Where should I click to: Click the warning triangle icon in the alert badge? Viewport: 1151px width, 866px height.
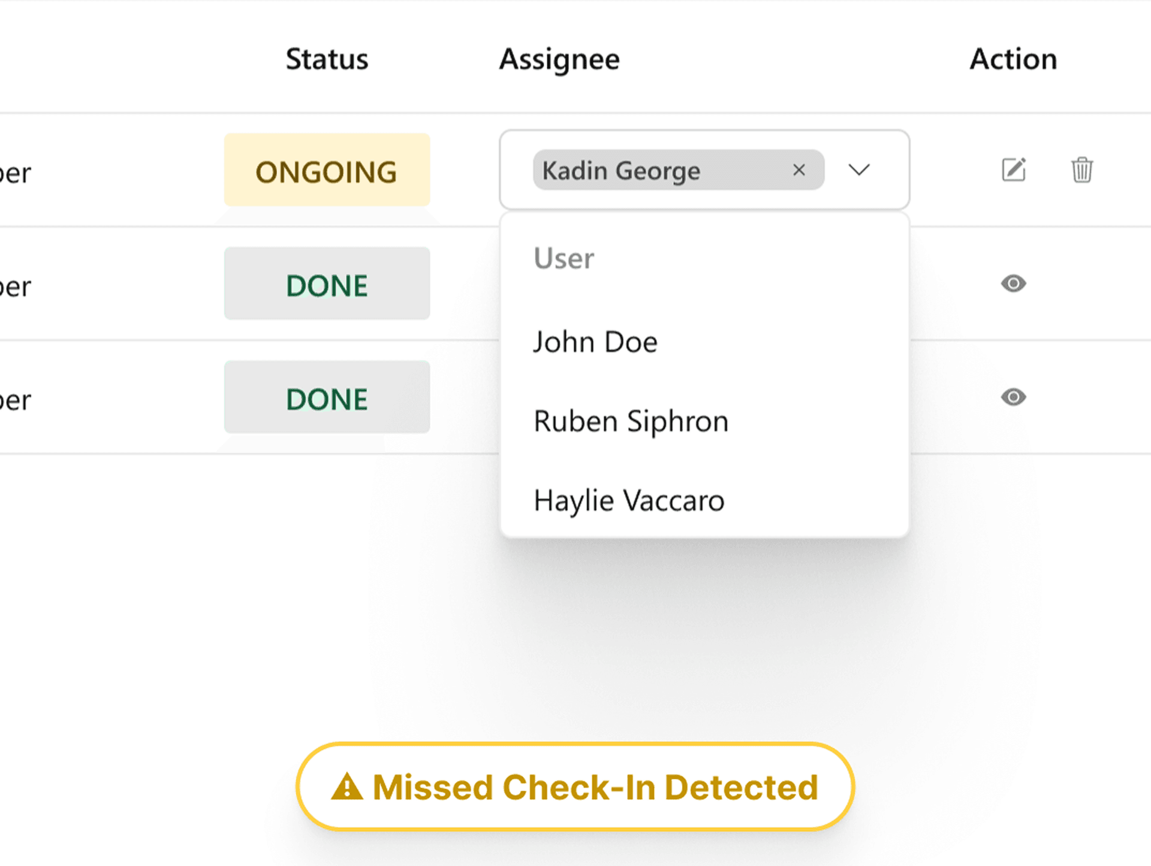point(346,787)
